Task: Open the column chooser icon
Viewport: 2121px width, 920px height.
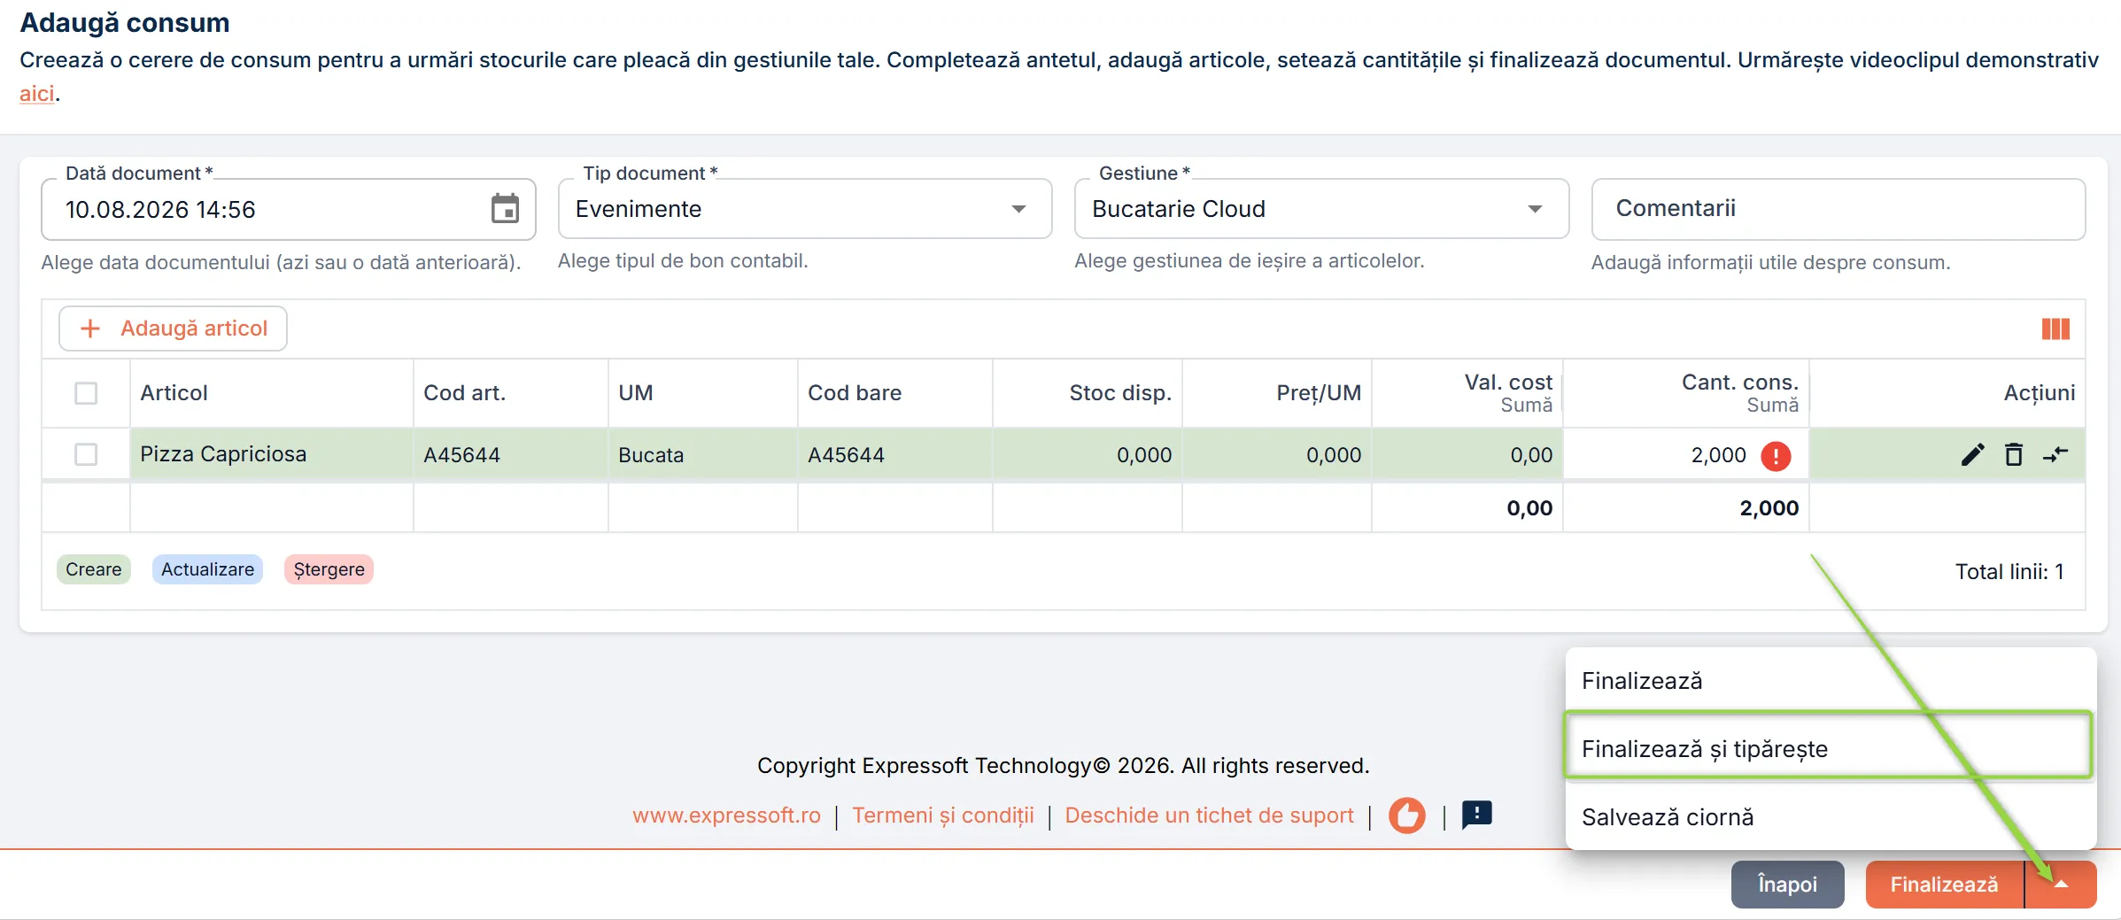Action: tap(2055, 329)
